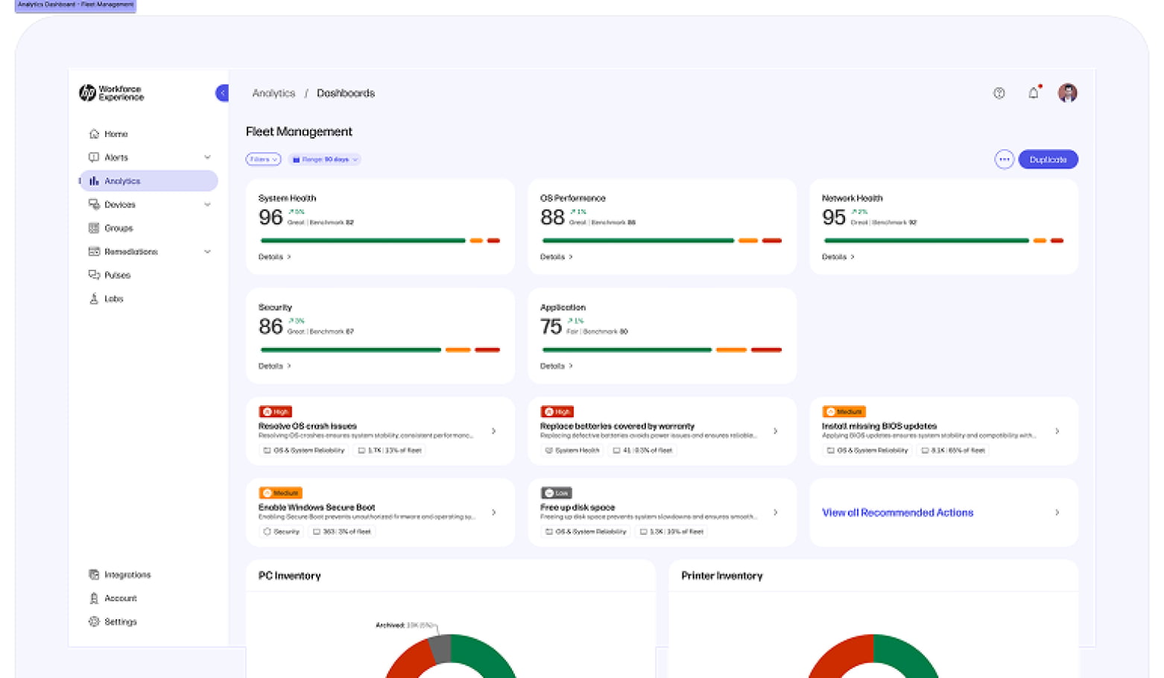Go to Analytics via the breadcrumb
1164x678 pixels.
point(273,92)
